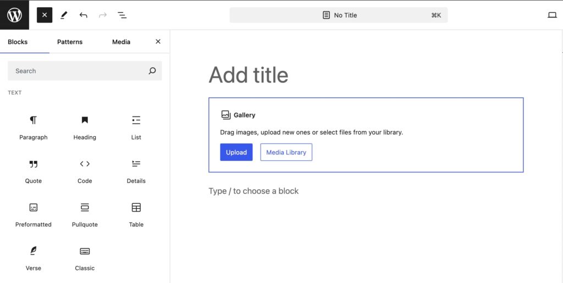
Task: Click the WordPress logo icon
Action: pyautogui.click(x=14, y=15)
